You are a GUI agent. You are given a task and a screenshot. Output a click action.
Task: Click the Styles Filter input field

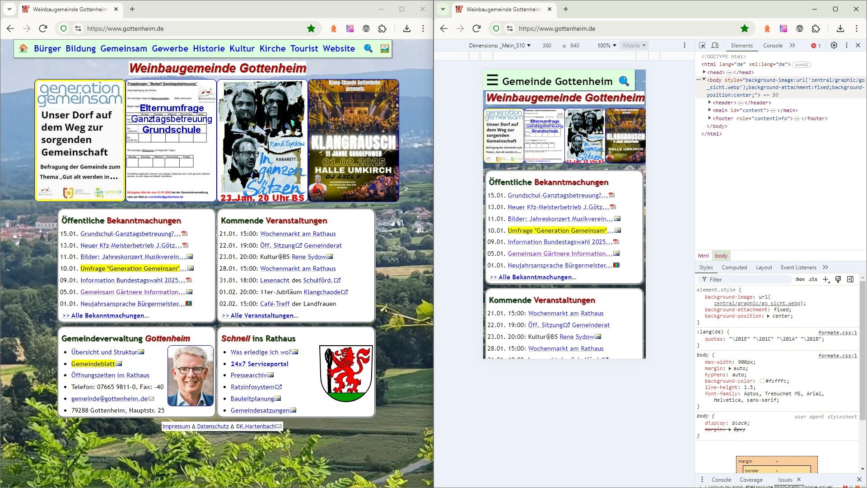(x=745, y=279)
